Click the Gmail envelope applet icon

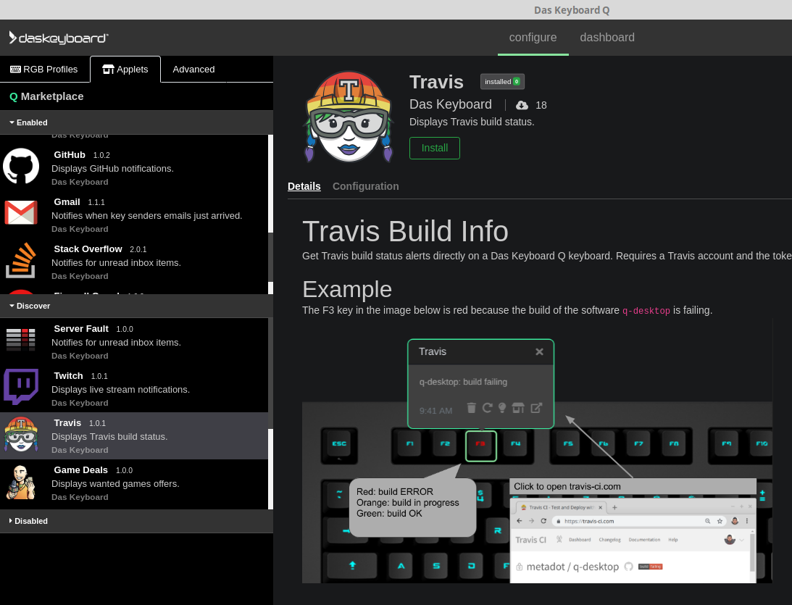21,212
